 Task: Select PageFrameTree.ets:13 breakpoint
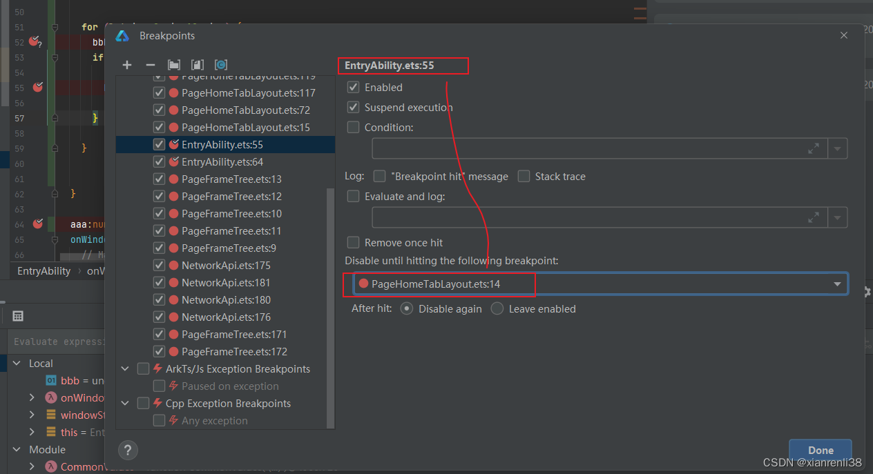point(225,179)
